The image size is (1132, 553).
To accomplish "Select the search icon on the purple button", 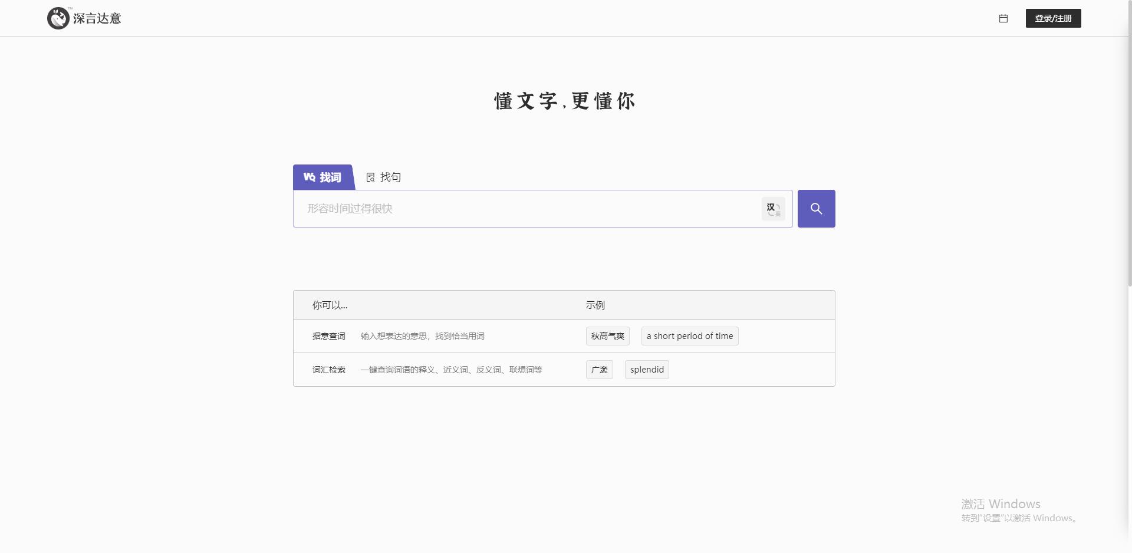I will (x=816, y=208).
